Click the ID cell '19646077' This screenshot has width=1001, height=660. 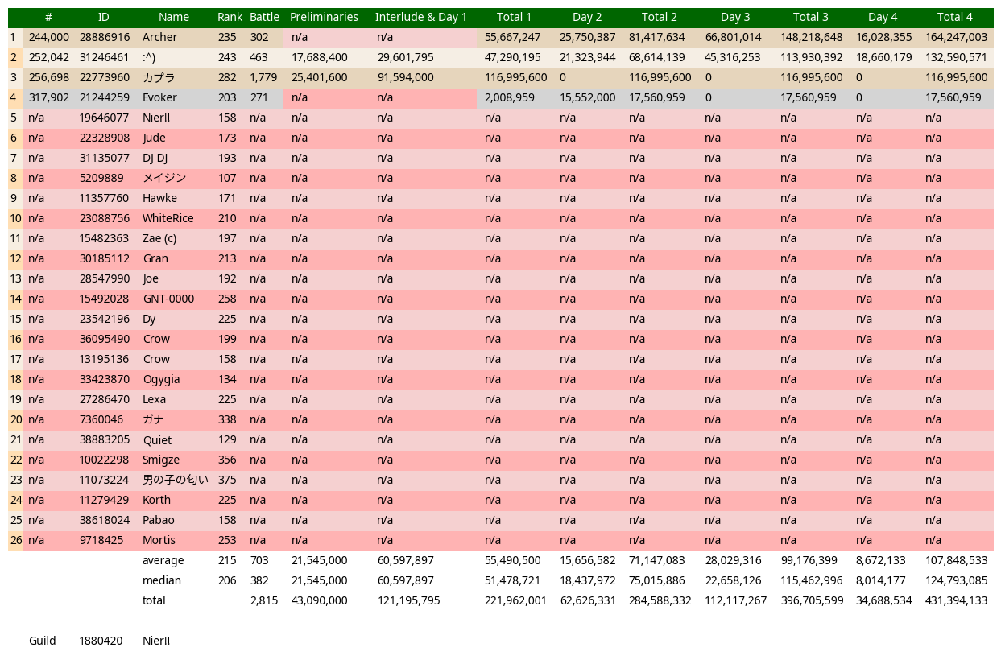104,118
